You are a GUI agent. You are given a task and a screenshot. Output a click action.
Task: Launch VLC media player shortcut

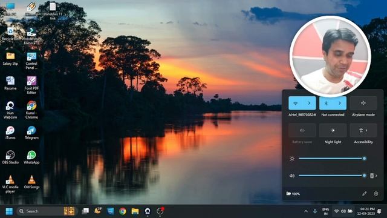pos(10,184)
